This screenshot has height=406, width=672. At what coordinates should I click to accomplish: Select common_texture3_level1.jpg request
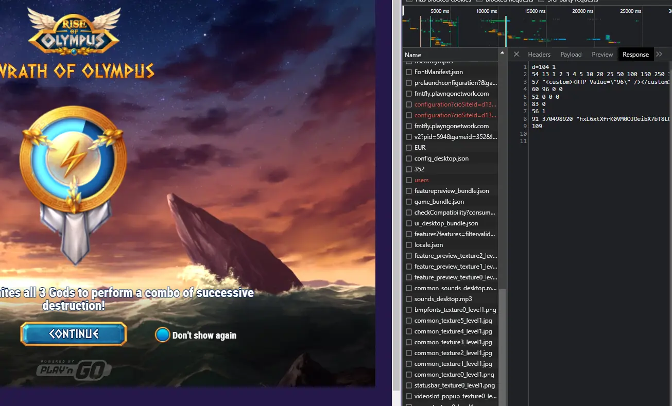coord(451,342)
